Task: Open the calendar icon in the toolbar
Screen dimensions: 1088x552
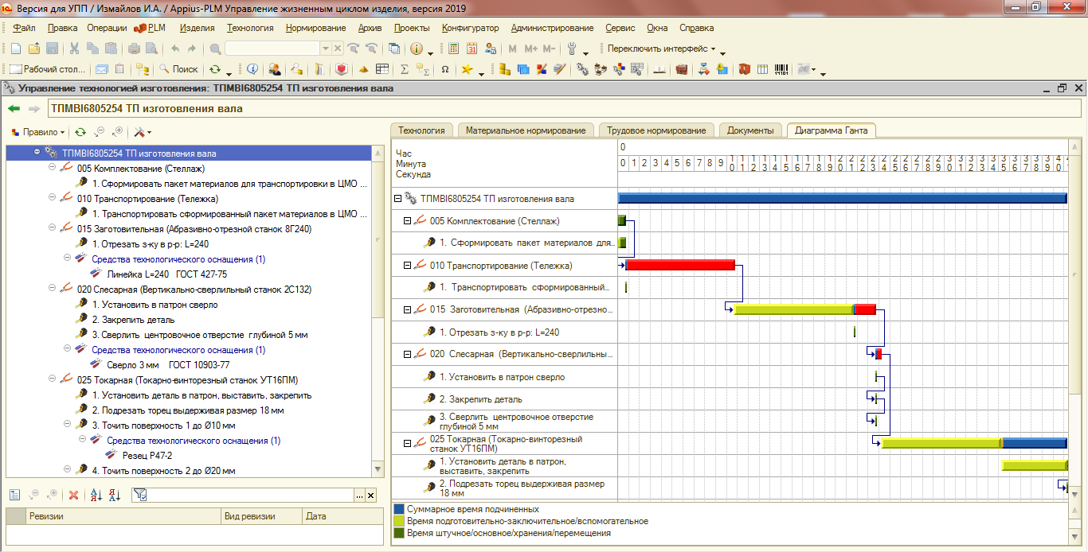Action: [x=472, y=49]
